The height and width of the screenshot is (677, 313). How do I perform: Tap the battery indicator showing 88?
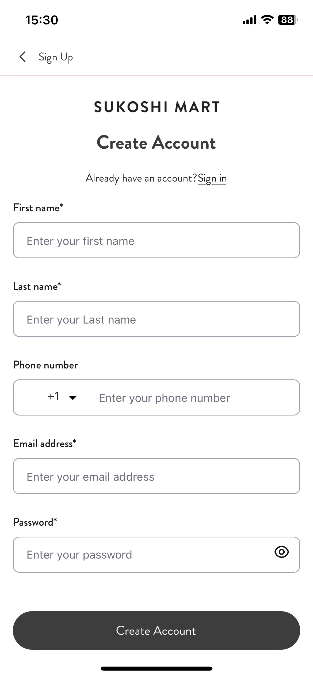click(x=288, y=20)
